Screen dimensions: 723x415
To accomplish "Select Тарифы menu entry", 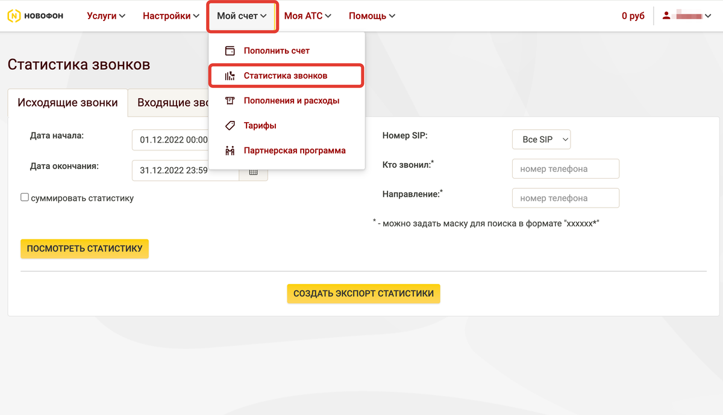I will [287, 126].
